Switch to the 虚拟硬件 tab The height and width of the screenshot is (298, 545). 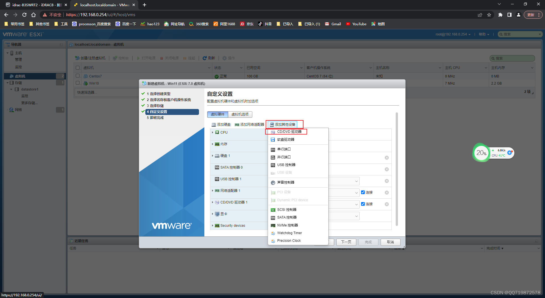[217, 114]
